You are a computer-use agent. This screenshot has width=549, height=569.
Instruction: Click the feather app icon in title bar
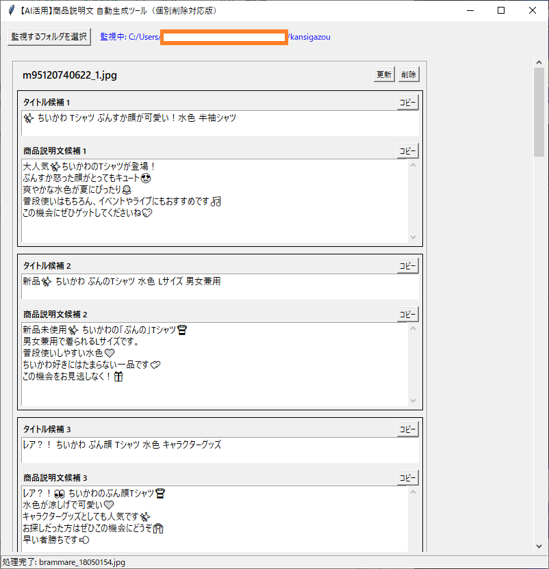[x=11, y=10]
